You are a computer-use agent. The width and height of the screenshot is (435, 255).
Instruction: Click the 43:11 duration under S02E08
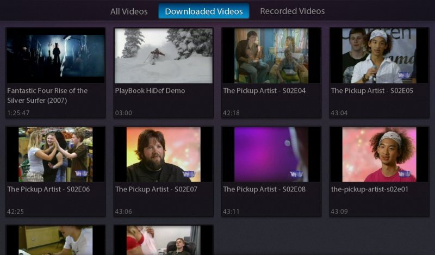[x=232, y=212]
